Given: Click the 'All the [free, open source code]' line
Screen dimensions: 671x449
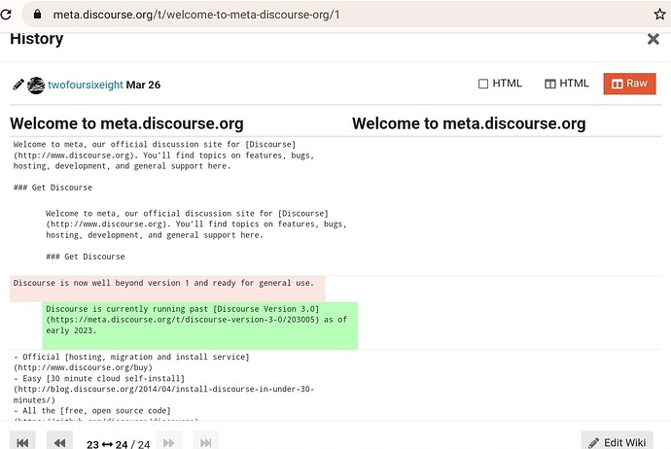Looking at the screenshot, I should click(92, 410).
